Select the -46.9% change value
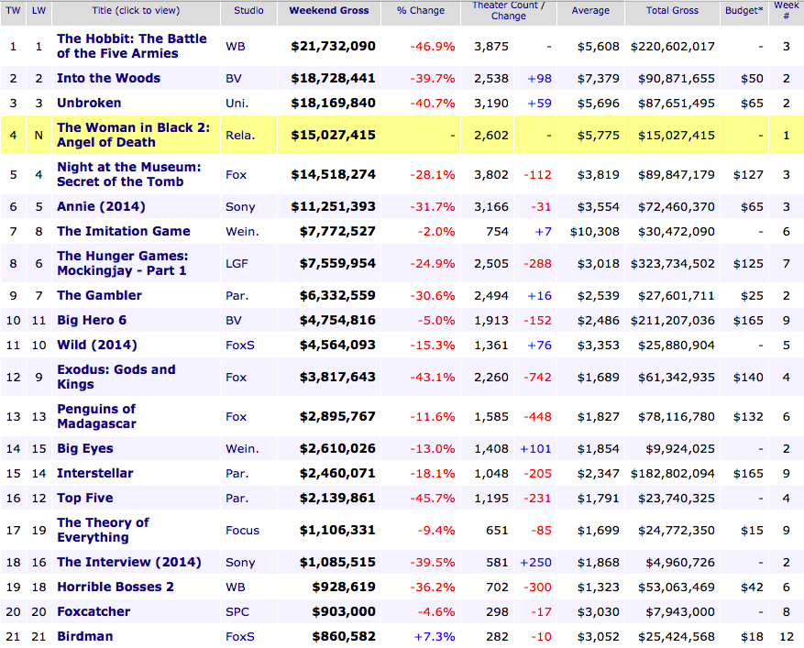The image size is (804, 648). [432, 46]
